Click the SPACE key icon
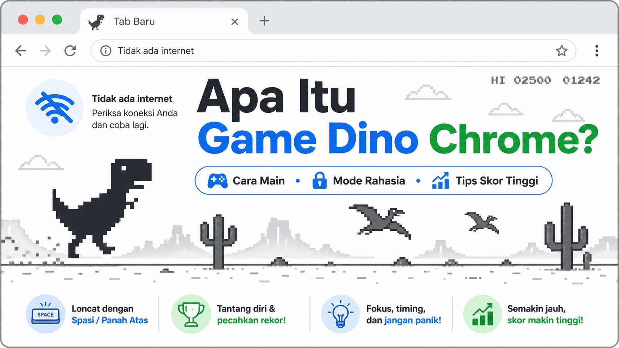Image resolution: width=619 pixels, height=348 pixels. pos(46,314)
